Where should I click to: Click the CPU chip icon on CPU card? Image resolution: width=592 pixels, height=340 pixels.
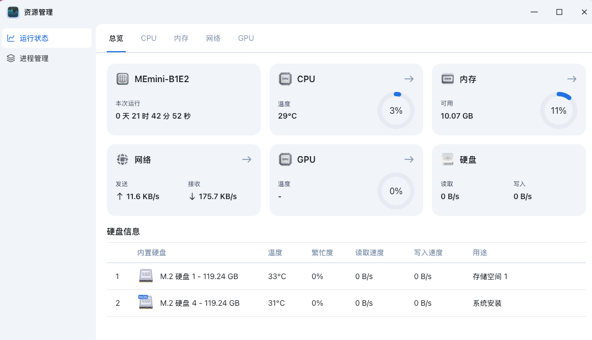[x=285, y=79]
